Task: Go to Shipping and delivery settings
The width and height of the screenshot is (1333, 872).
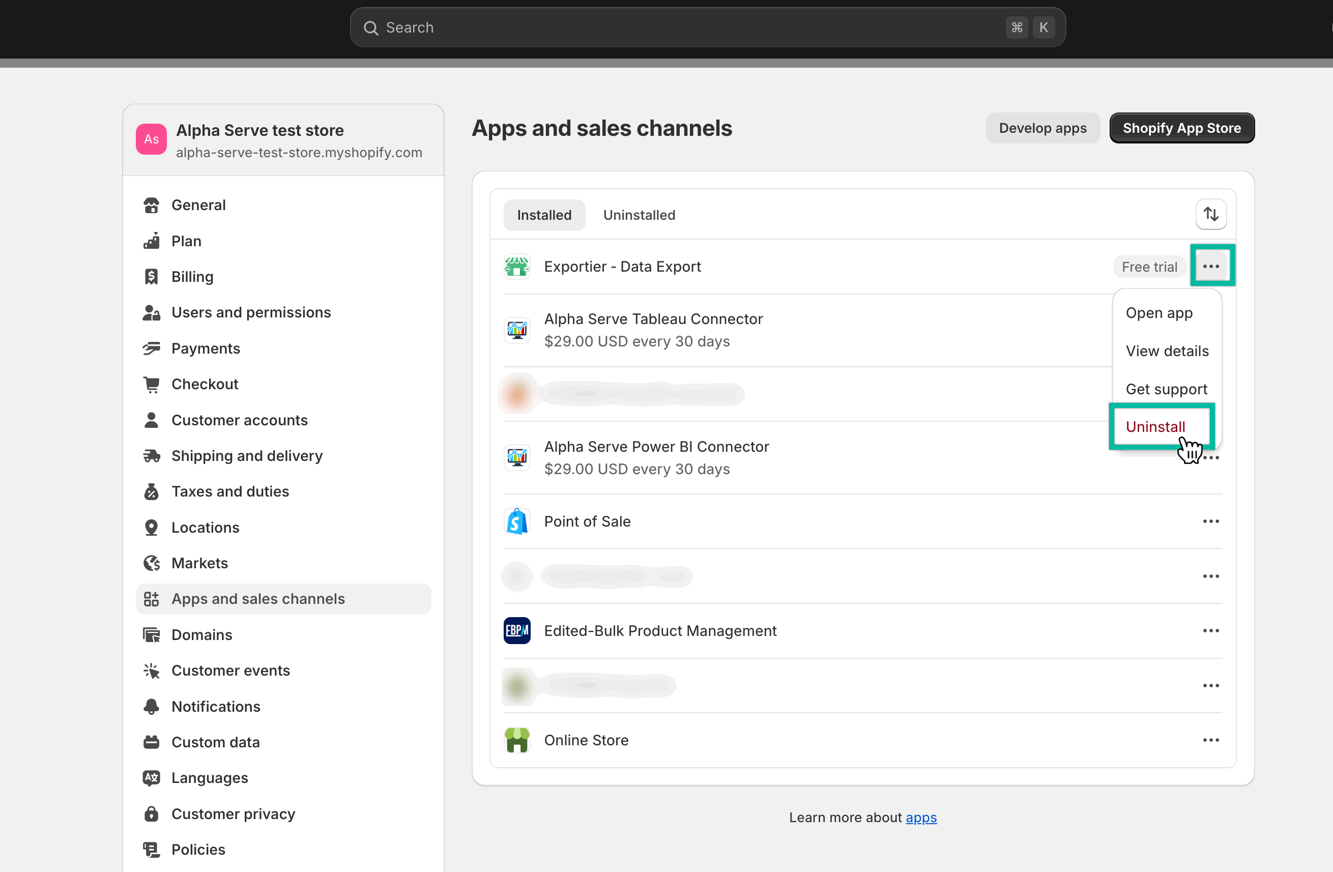Action: coord(283,456)
